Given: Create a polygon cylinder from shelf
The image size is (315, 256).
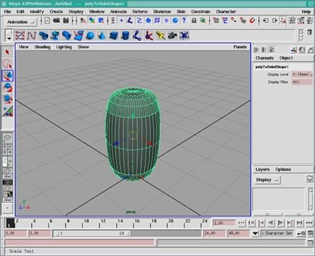Looking at the screenshot, I should (x=125, y=36).
